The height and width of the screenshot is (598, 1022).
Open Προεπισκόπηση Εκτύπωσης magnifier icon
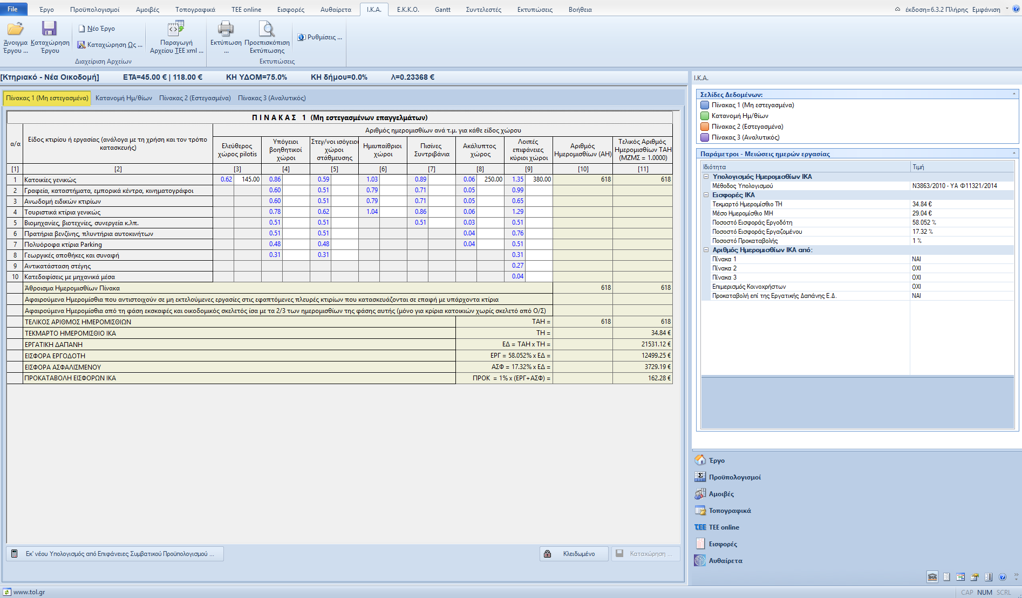coord(267,29)
